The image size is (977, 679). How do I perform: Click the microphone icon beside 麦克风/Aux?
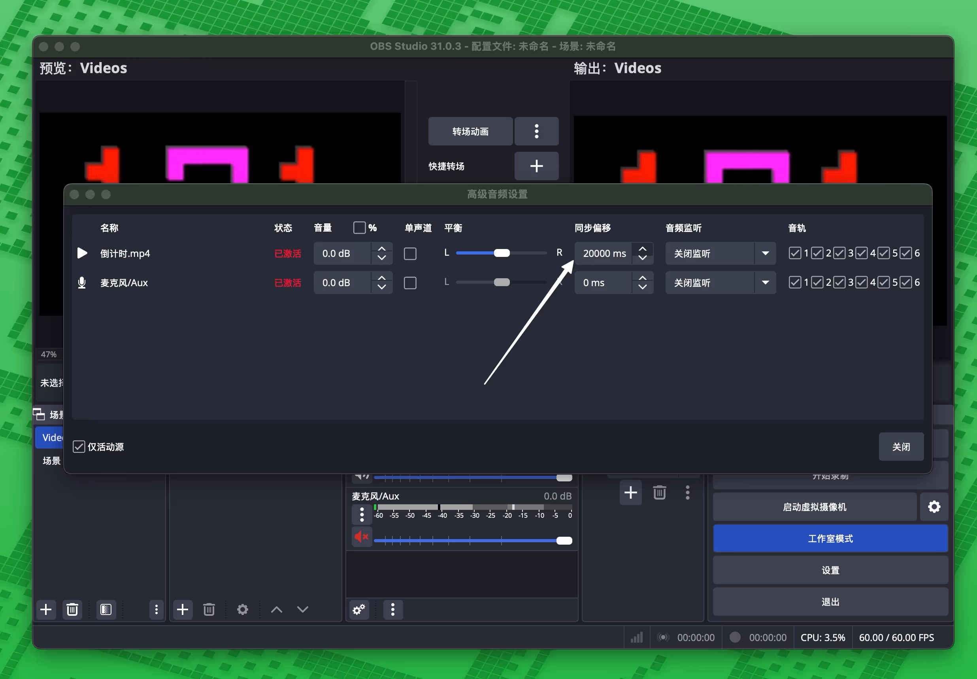point(82,283)
